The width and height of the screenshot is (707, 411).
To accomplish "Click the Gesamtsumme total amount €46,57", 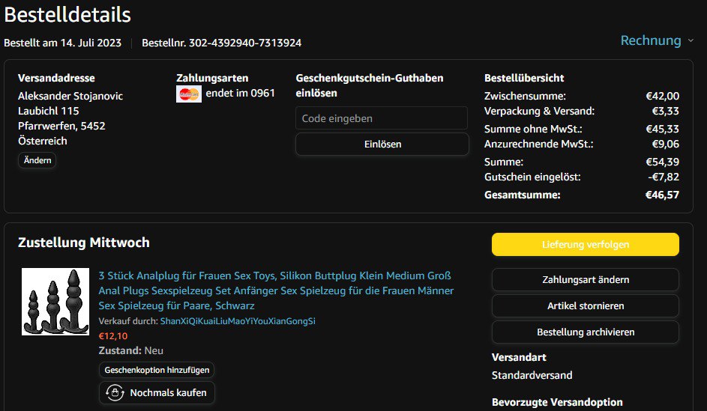I will tap(662, 195).
